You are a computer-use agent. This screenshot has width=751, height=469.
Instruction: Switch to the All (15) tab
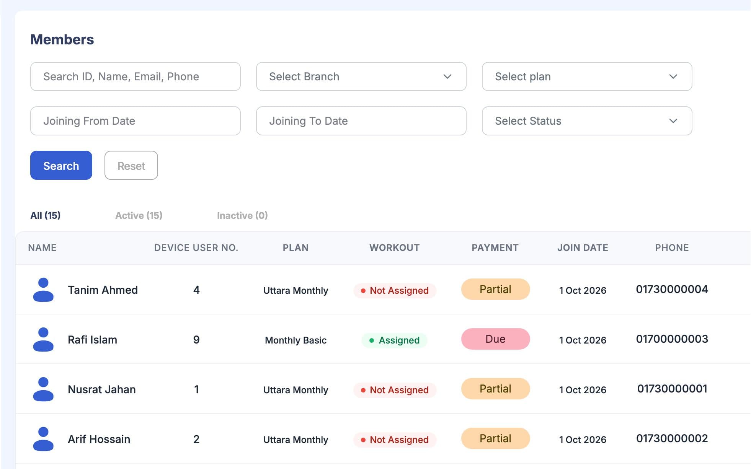46,215
